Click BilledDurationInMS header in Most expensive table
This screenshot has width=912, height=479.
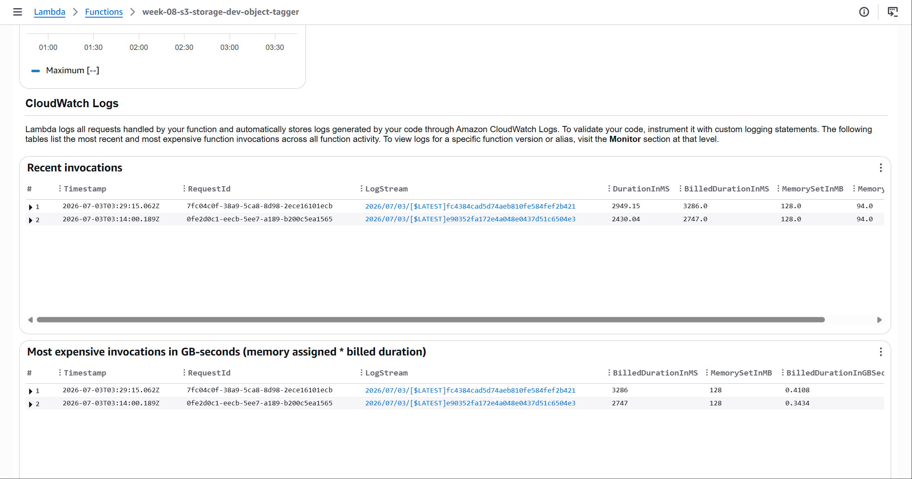point(655,373)
